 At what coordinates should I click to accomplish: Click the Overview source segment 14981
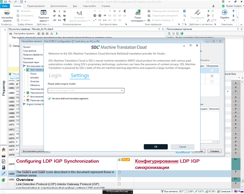point(25,180)
